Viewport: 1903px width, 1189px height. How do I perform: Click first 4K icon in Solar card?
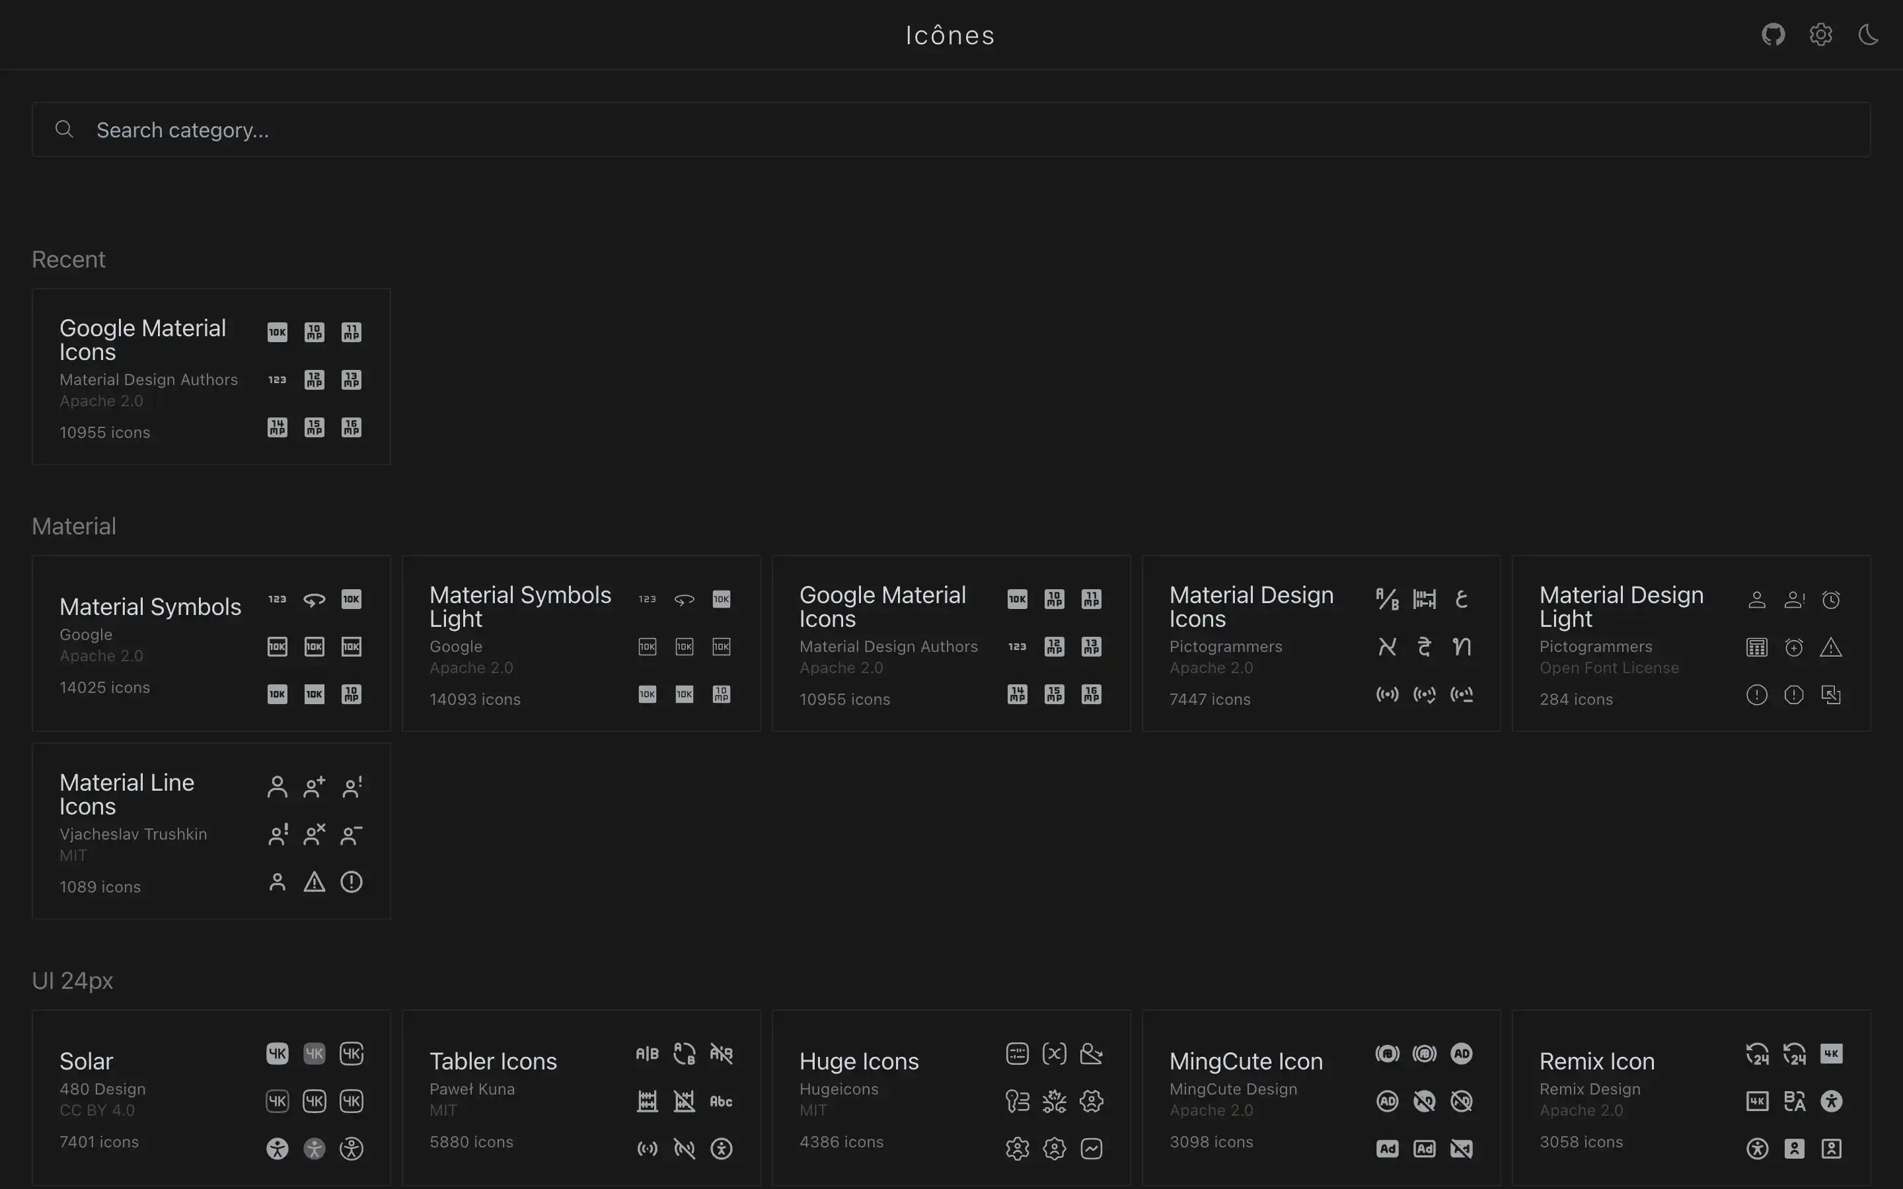pos(277,1054)
